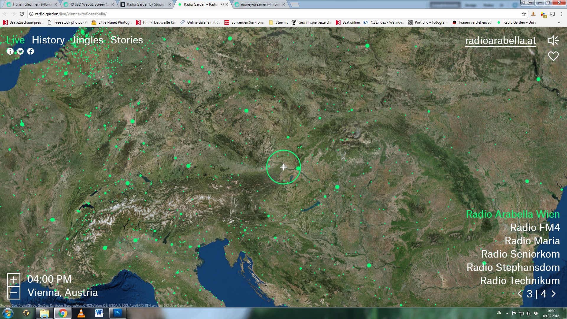Viewport: 567px width, 319px height.
Task: Open the radioarabella.at website link
Action: click(x=501, y=40)
